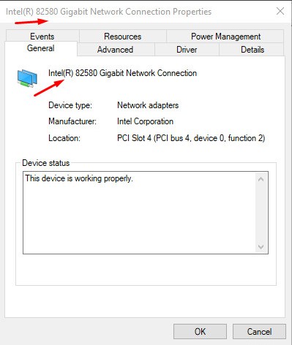This screenshot has height=345, width=292.
Task: Click the network adapter icon
Action: tap(27, 78)
